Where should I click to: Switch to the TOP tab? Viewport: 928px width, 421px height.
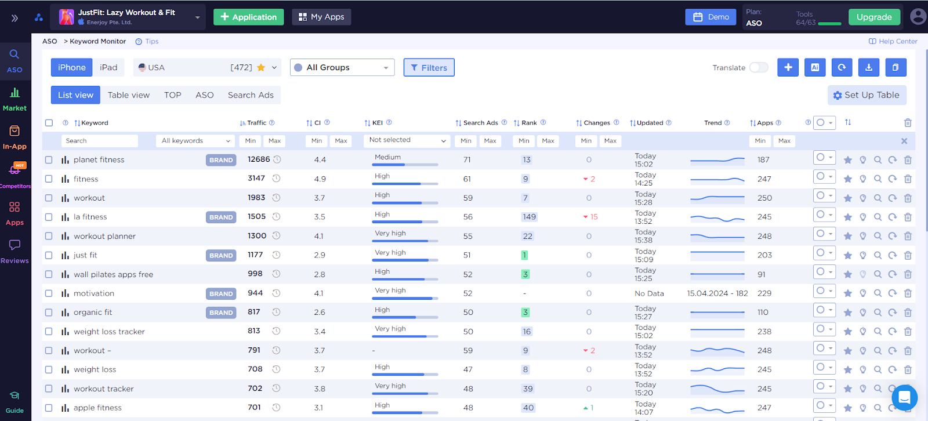coord(173,95)
